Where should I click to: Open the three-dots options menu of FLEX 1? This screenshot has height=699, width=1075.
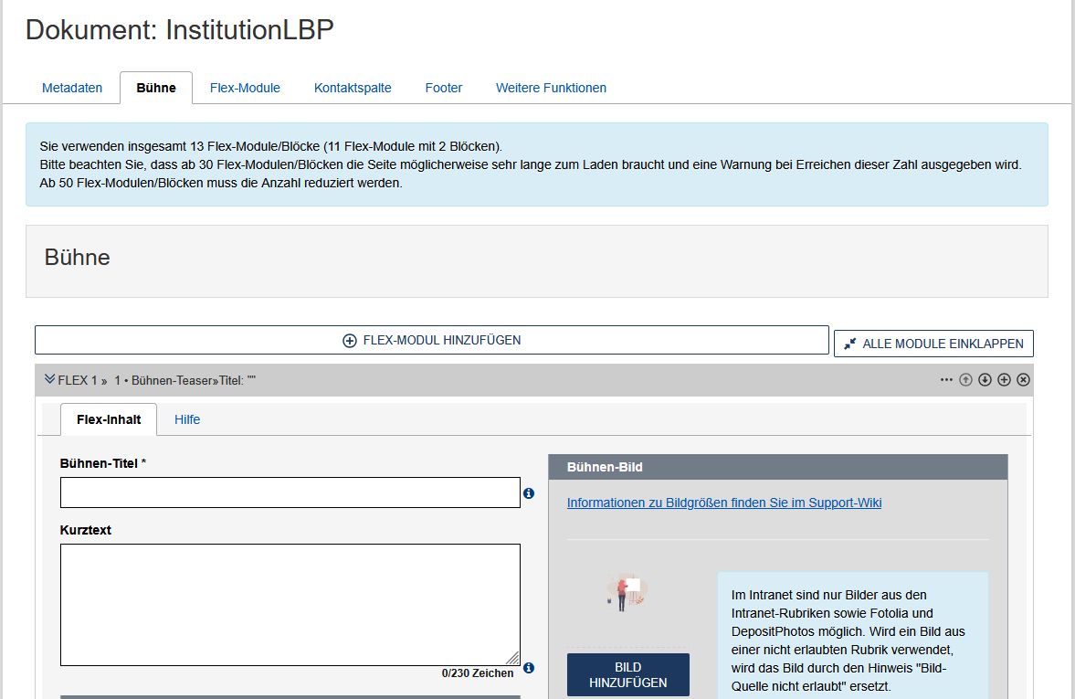click(x=946, y=380)
